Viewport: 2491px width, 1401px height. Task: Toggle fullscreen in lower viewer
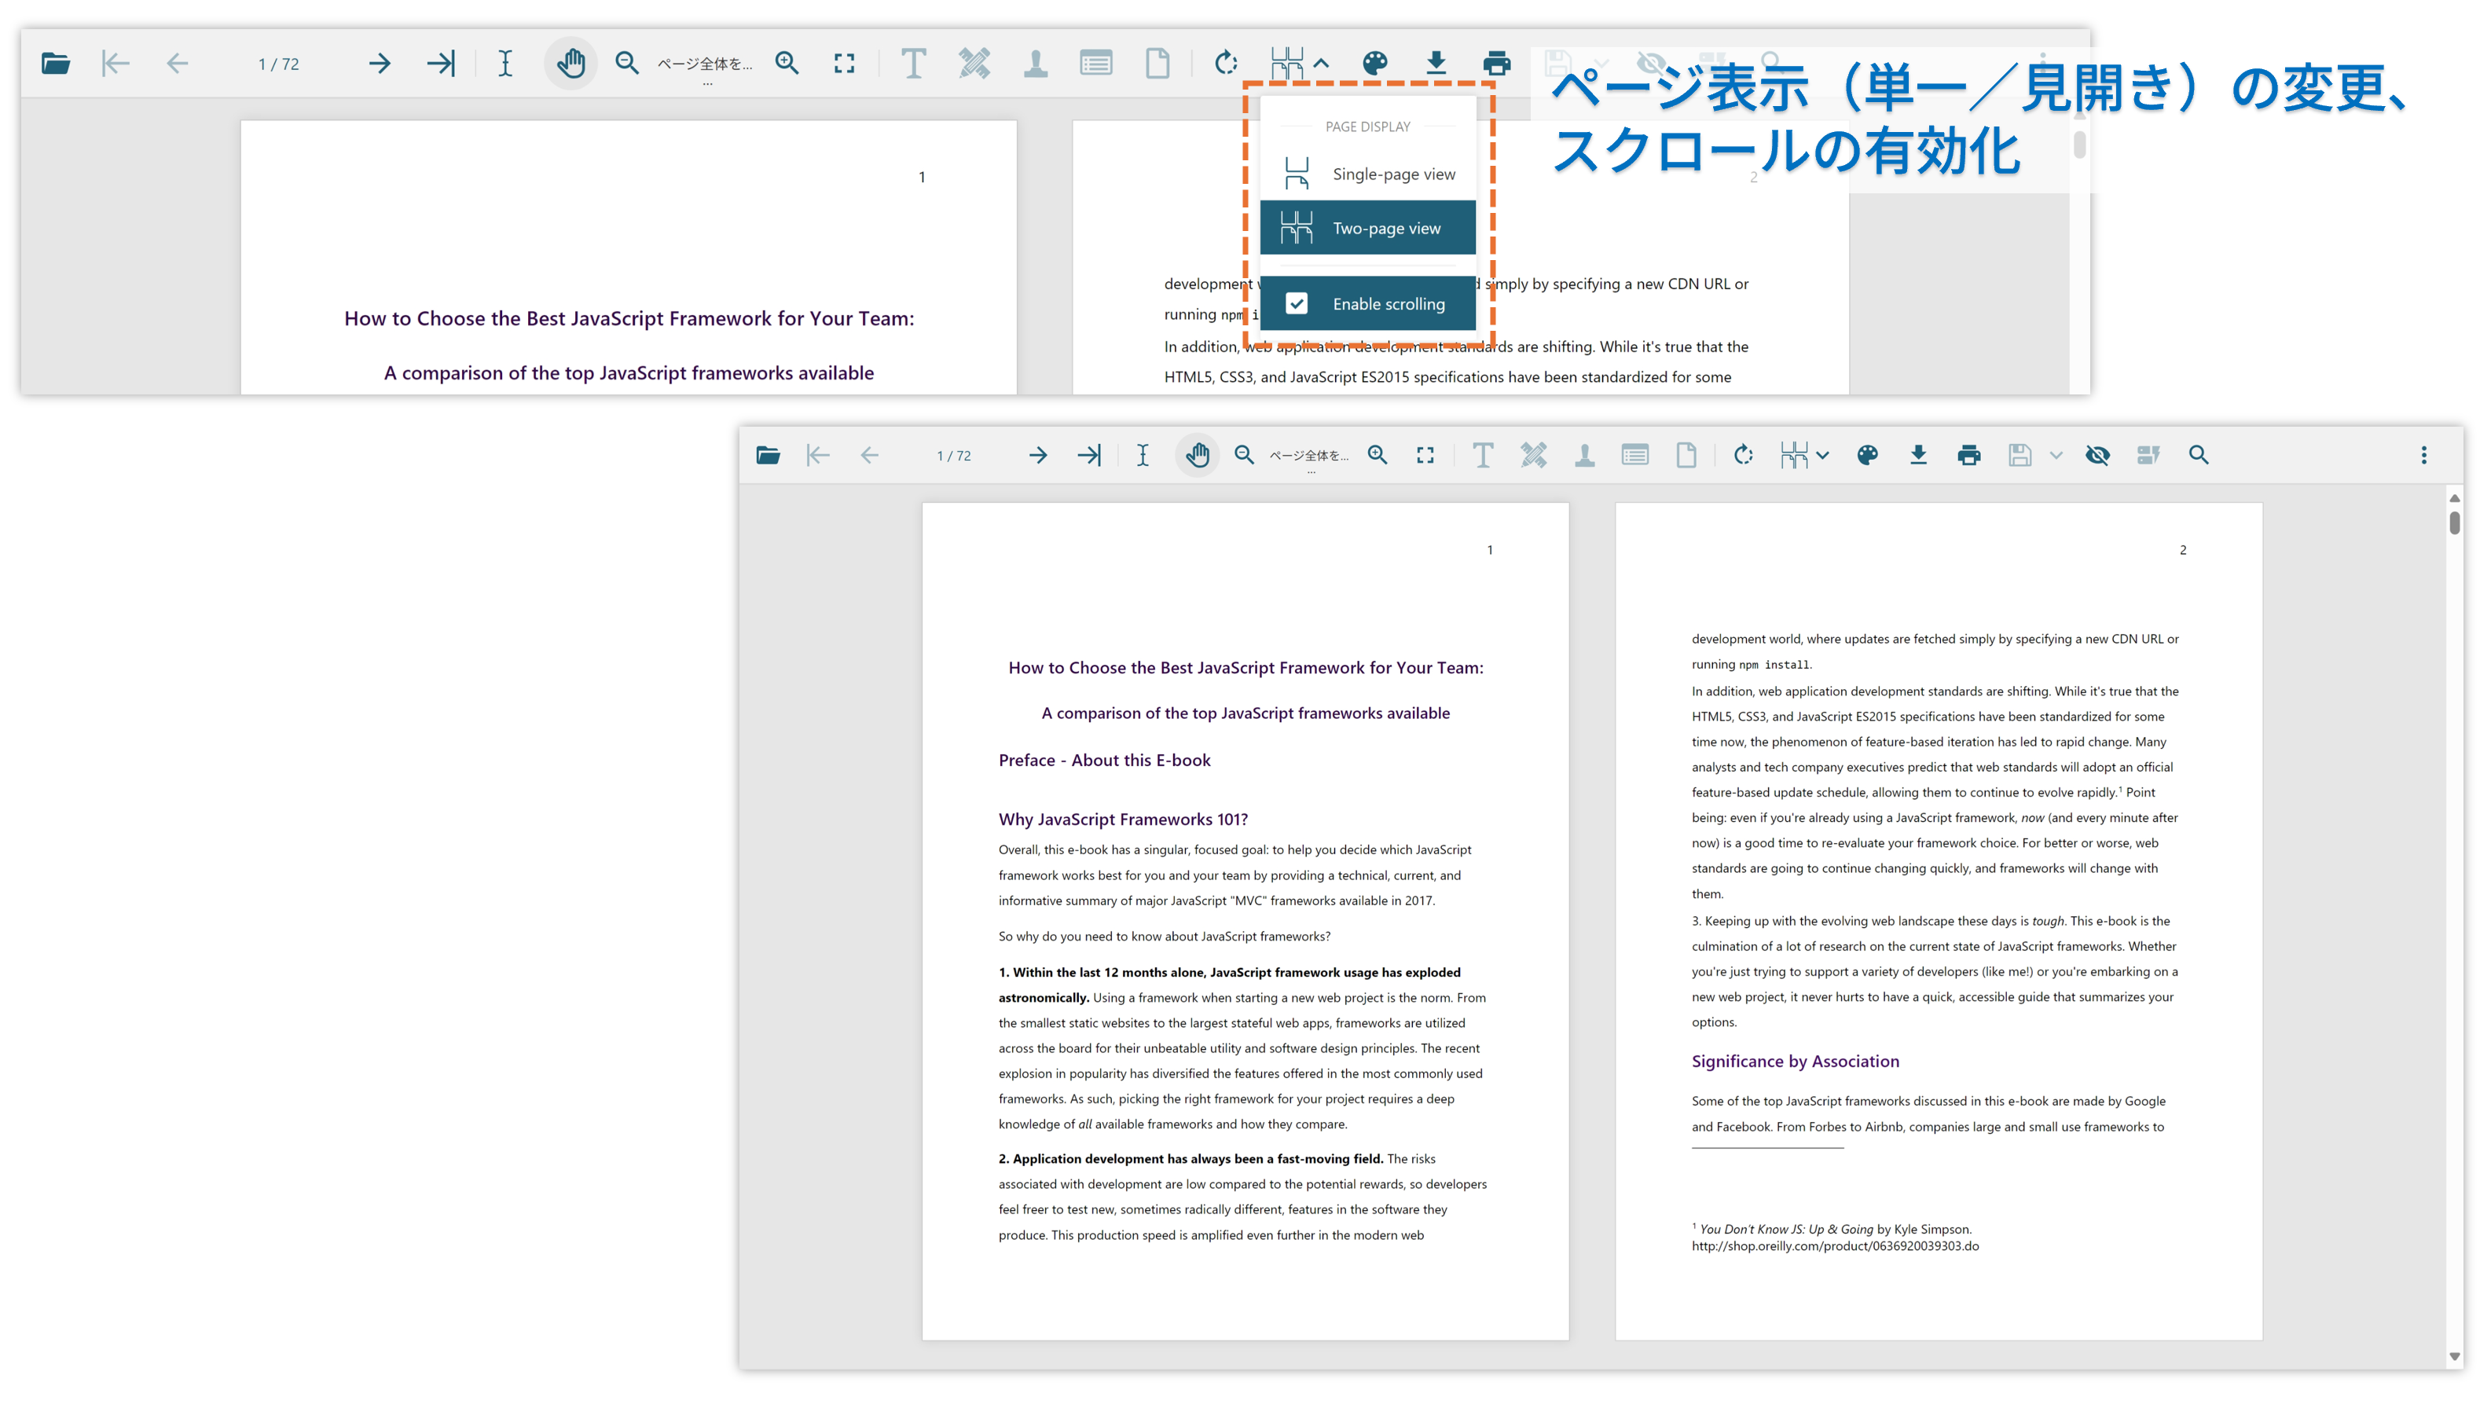tap(1425, 456)
